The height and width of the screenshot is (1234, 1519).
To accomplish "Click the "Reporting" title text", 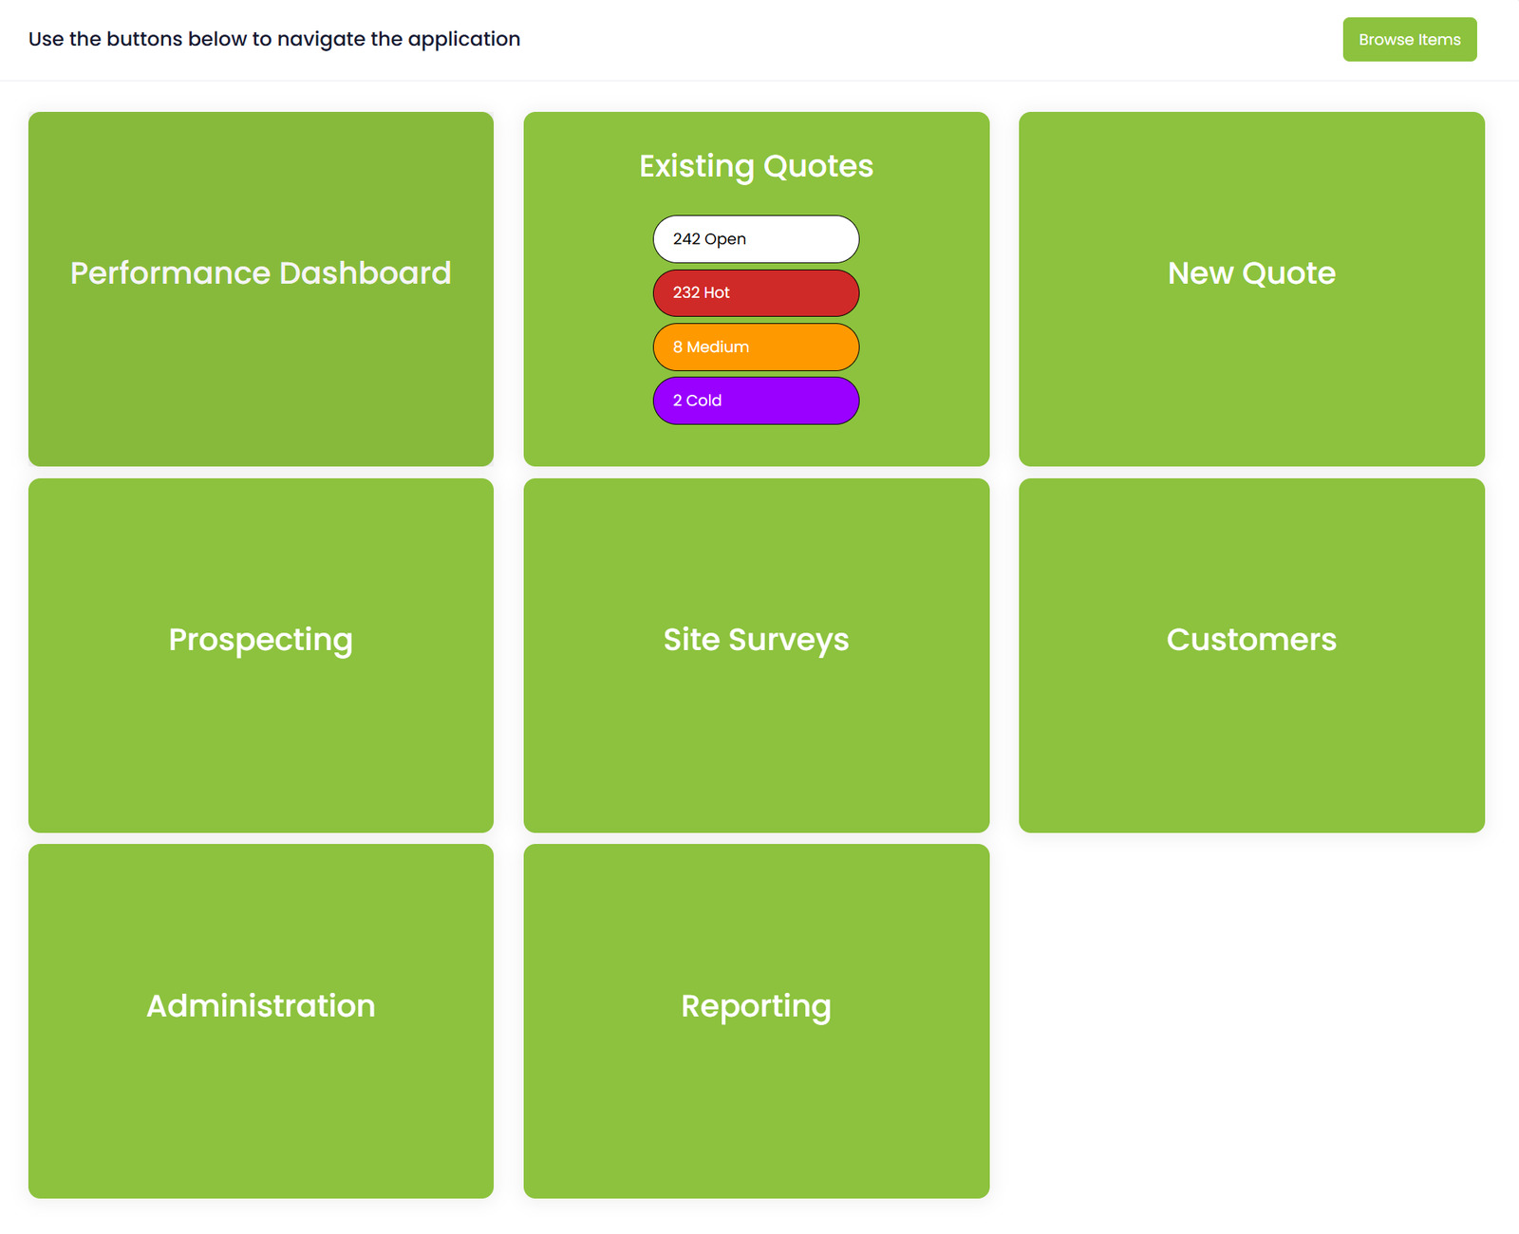I will pos(756,1006).
